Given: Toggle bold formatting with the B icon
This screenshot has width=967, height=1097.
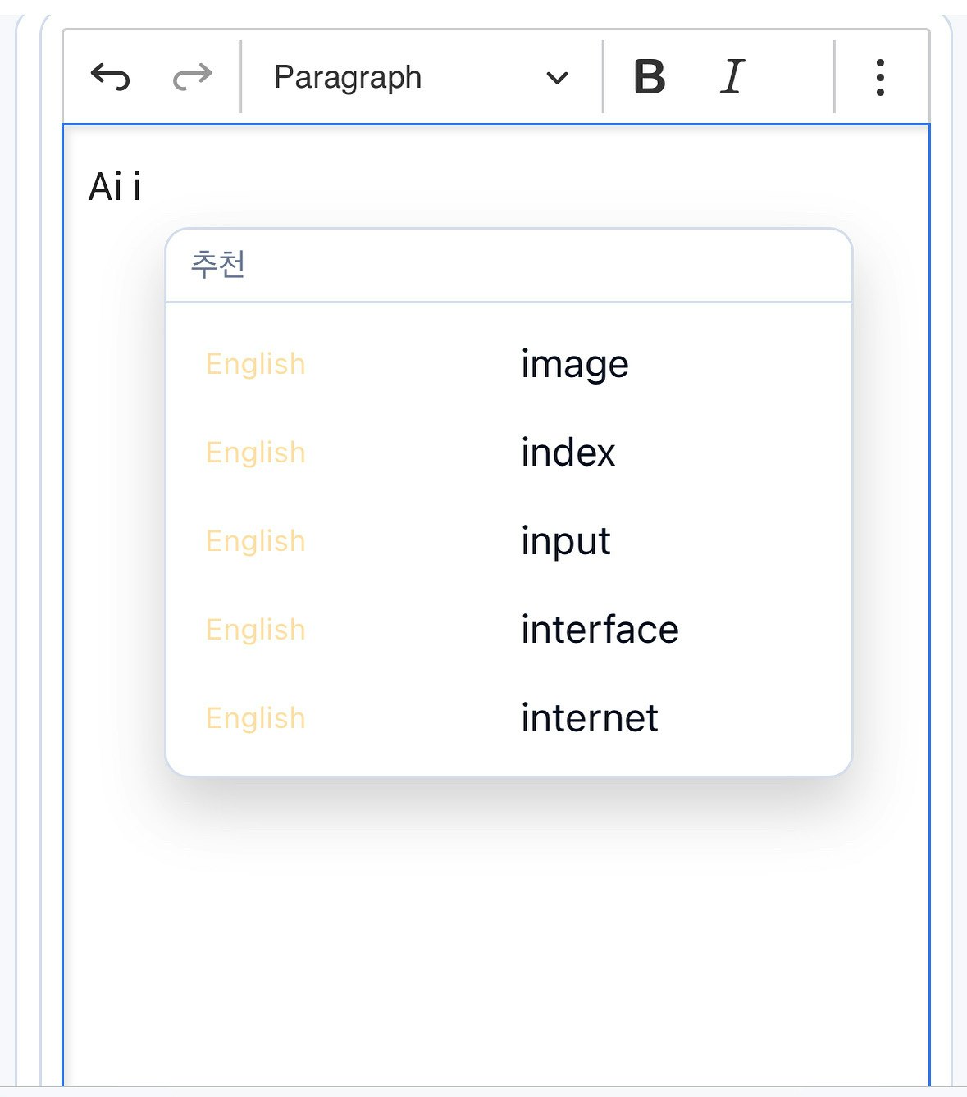Looking at the screenshot, I should click(649, 77).
